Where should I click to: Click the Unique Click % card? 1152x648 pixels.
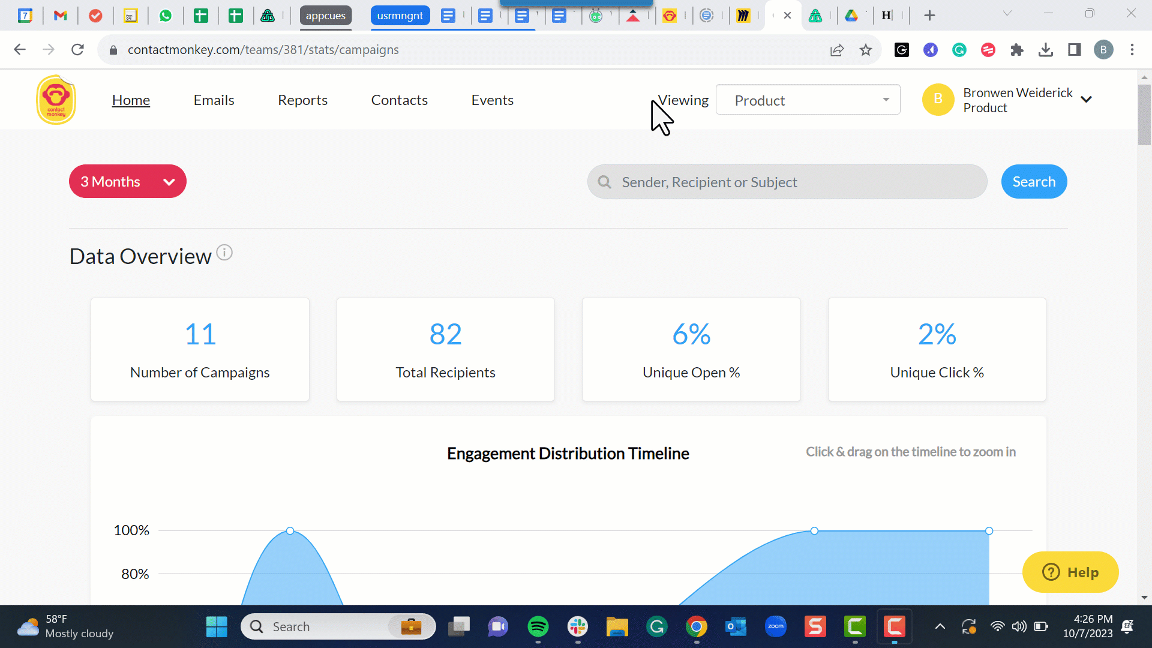click(x=937, y=349)
